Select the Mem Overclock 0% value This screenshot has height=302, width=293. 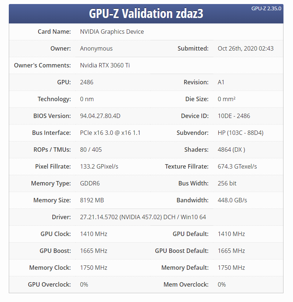click(222, 284)
